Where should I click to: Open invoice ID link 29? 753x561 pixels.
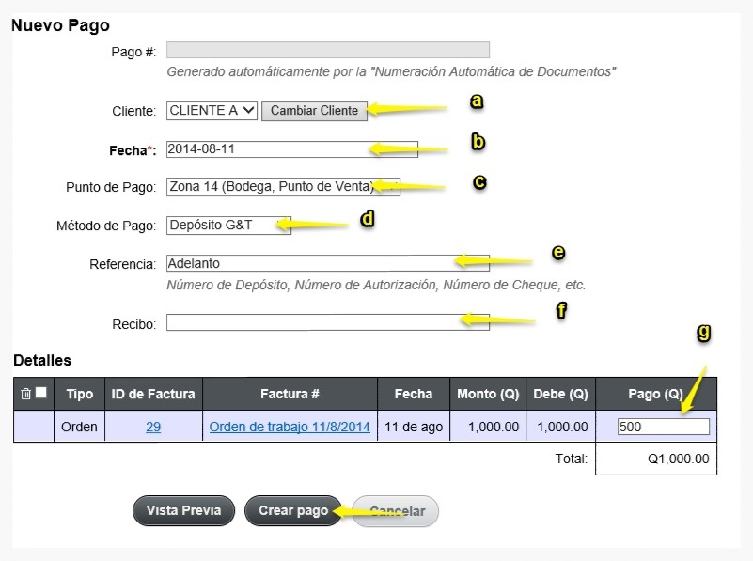(153, 427)
